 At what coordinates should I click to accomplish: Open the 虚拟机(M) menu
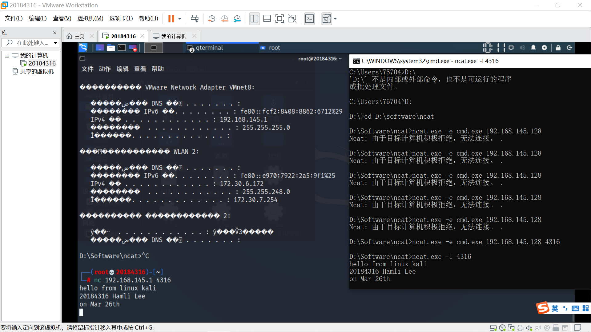tap(90, 18)
